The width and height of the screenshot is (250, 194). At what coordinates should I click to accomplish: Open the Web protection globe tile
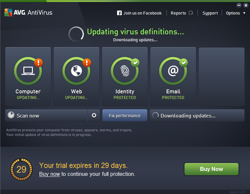pos(76,77)
